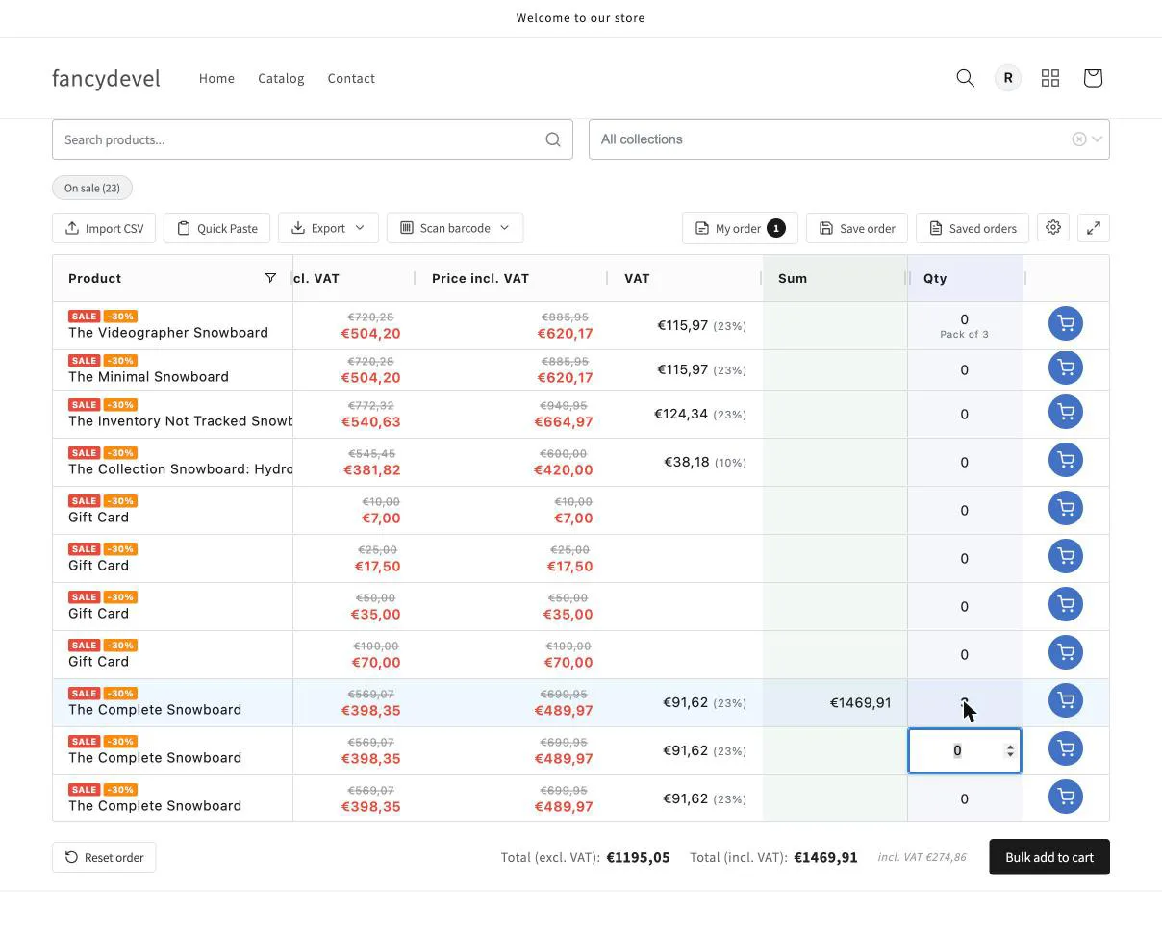Click the fancydevel store logo
Screen dimensions: 1162x937
click(x=106, y=78)
